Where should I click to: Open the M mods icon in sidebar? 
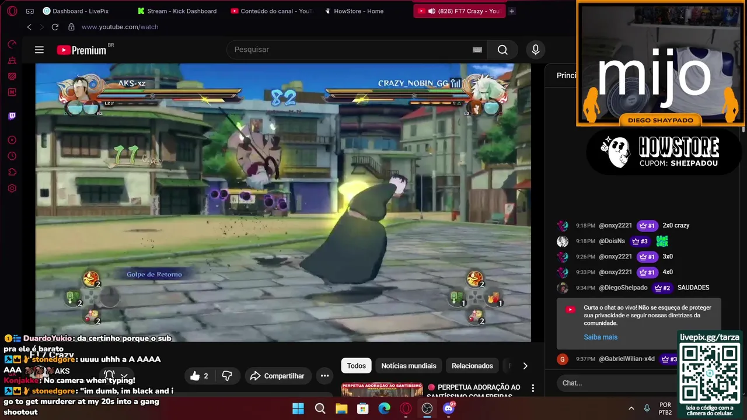pos(12,92)
